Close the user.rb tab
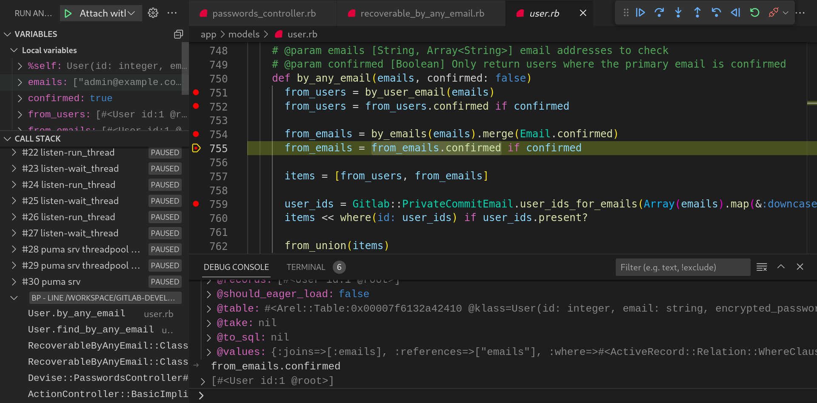Viewport: 817px width, 403px height. click(x=583, y=13)
